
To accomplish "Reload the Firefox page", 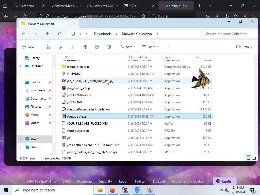I will tap(24, 16).
